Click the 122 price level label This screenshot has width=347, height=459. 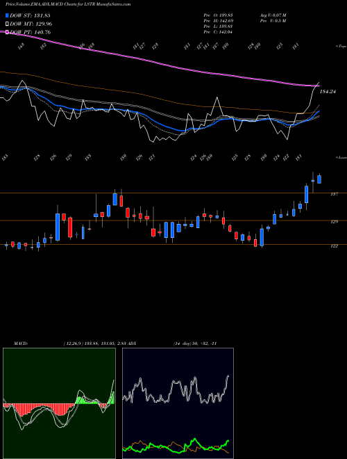click(334, 246)
